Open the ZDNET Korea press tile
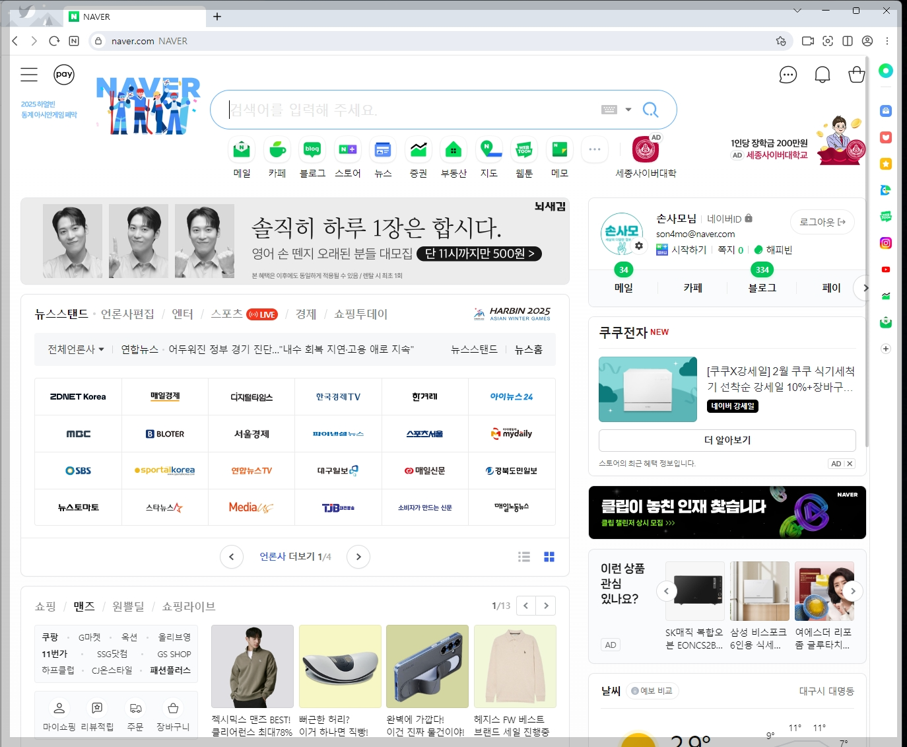 tap(78, 397)
